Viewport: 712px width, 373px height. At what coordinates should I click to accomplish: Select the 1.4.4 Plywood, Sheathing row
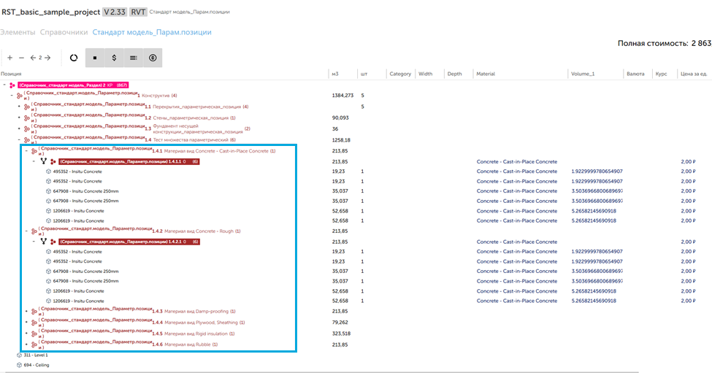pyautogui.click(x=204, y=322)
